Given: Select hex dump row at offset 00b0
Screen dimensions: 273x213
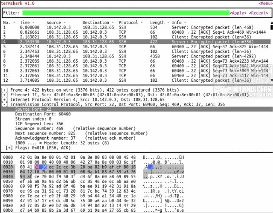Looking at the screenshot, I should (x=93, y=210).
